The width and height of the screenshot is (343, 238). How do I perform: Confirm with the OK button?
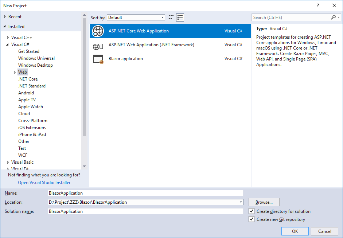tap(295, 231)
